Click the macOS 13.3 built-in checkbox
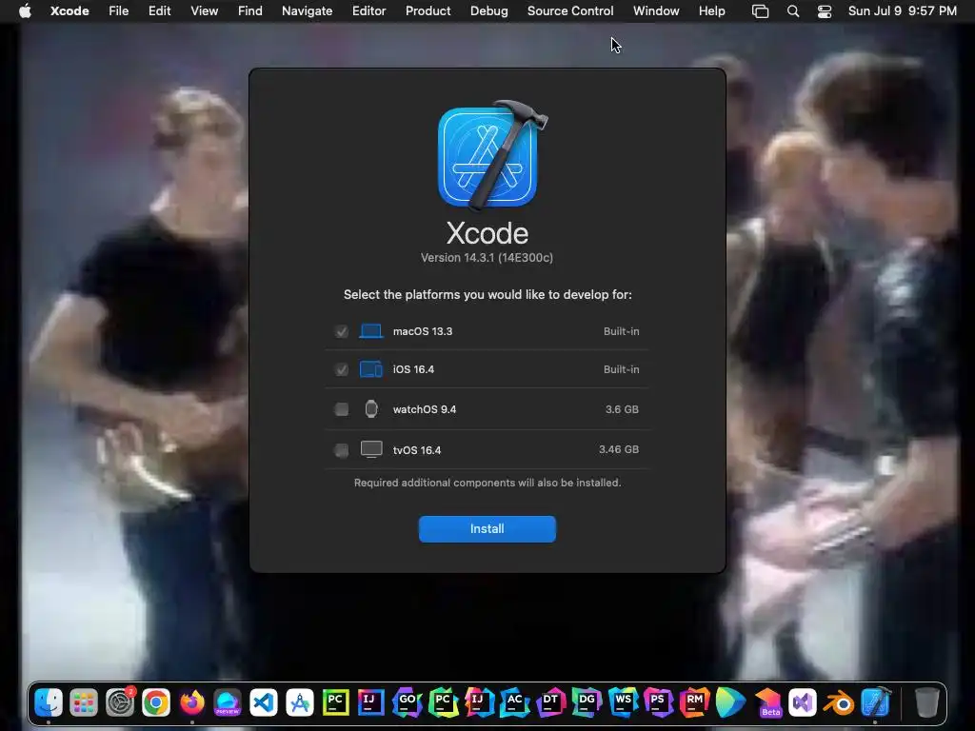This screenshot has height=731, width=975. pyautogui.click(x=342, y=331)
